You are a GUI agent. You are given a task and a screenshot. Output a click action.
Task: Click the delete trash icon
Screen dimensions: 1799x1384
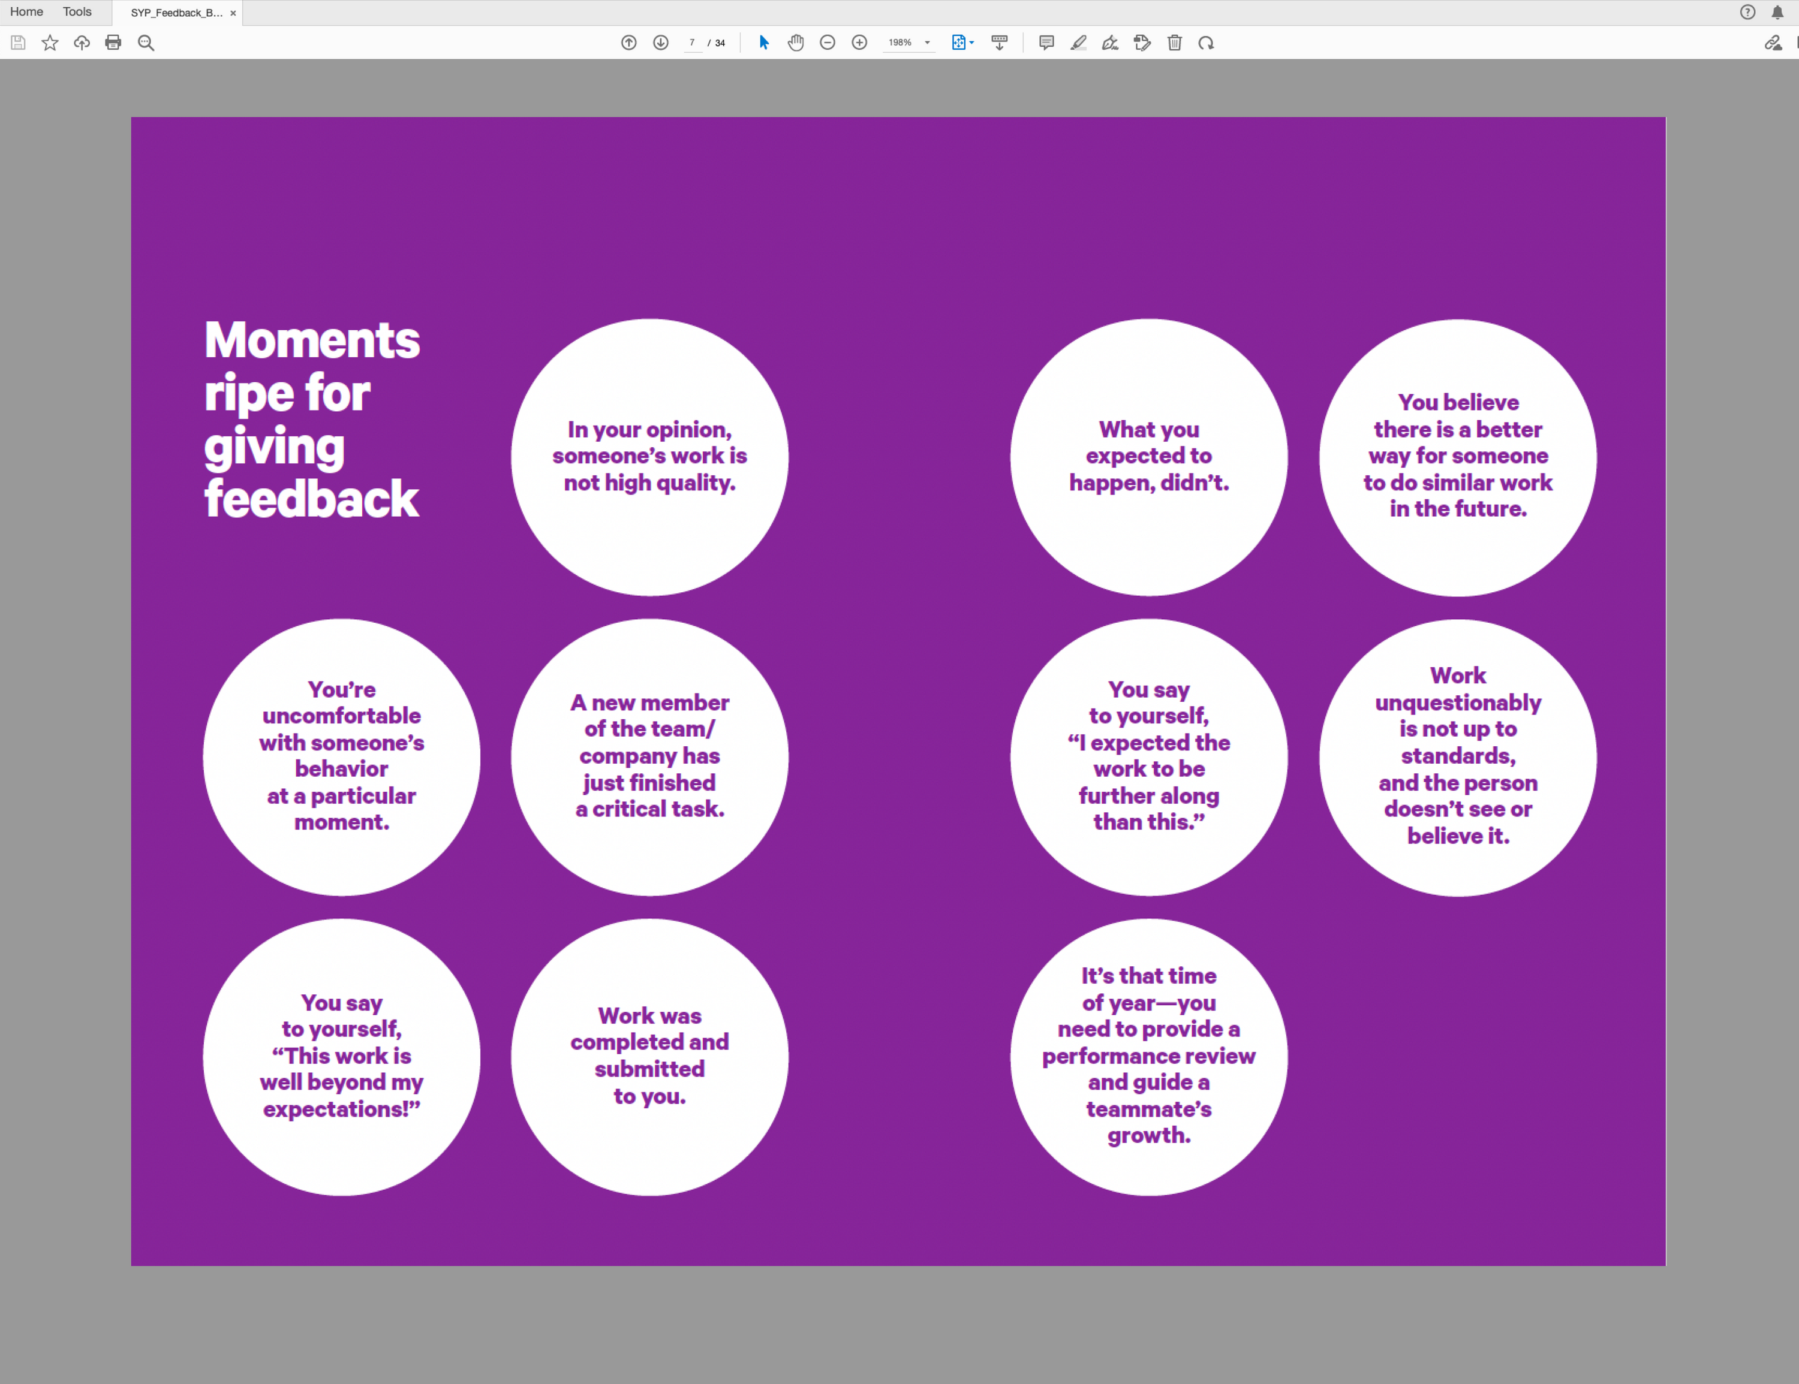pyautogui.click(x=1175, y=43)
